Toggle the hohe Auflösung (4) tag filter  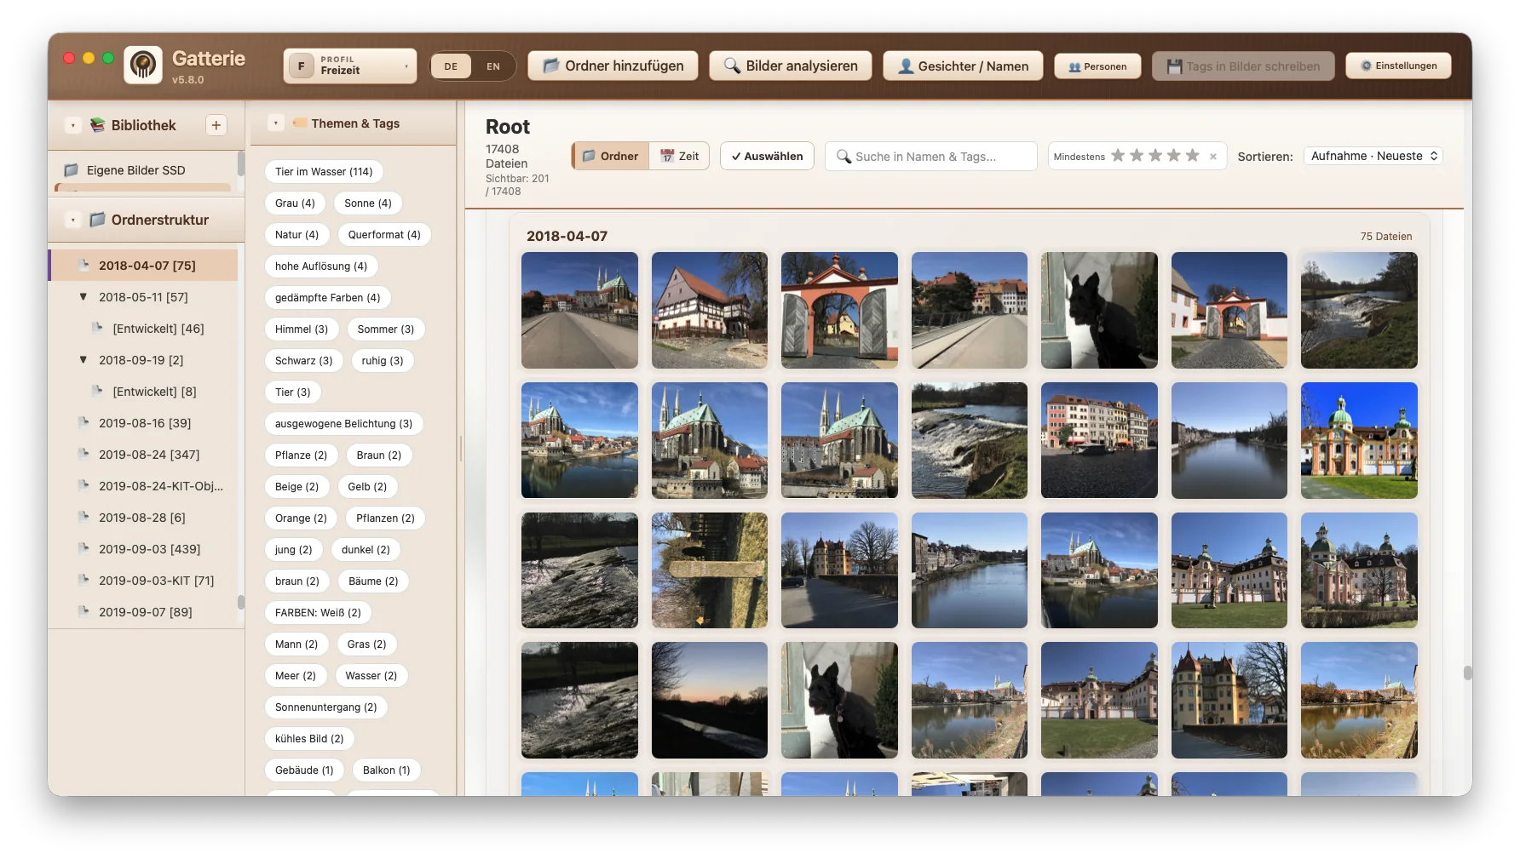pyautogui.click(x=321, y=266)
